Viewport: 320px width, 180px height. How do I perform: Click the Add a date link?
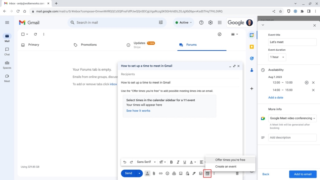[275, 97]
